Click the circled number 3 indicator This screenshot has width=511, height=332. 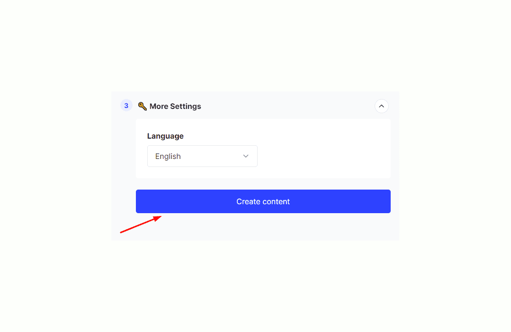(x=126, y=106)
